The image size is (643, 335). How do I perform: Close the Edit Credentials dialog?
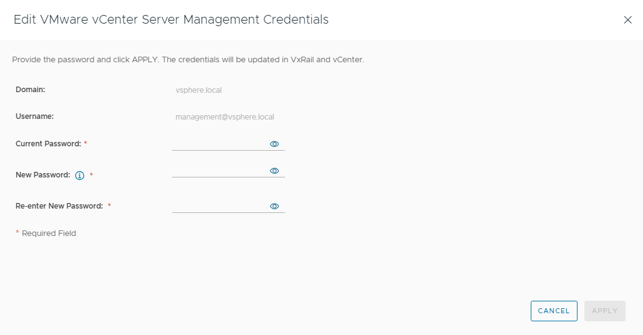click(627, 20)
